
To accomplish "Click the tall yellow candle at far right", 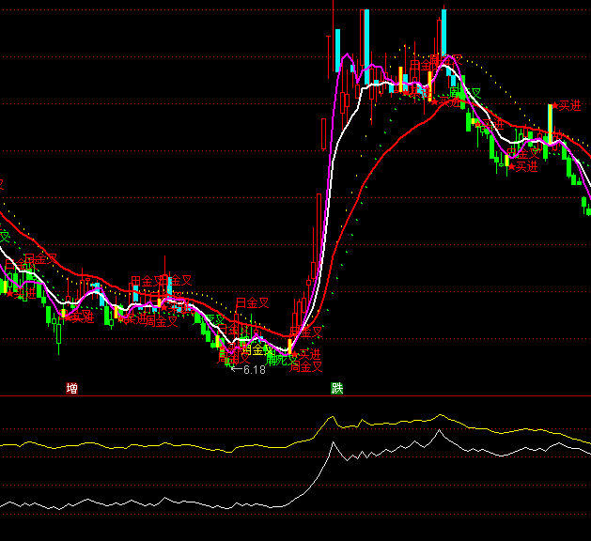I will 552,122.
